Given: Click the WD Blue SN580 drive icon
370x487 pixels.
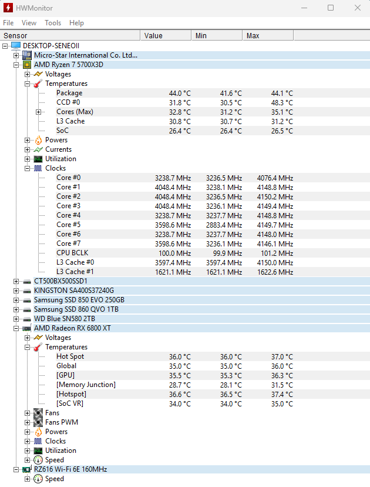Looking at the screenshot, I should 27,319.
